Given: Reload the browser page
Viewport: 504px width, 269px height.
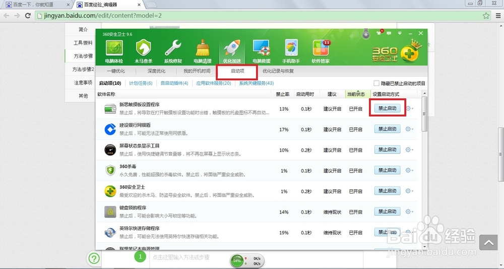Looking at the screenshot, I should tap(28, 16).
